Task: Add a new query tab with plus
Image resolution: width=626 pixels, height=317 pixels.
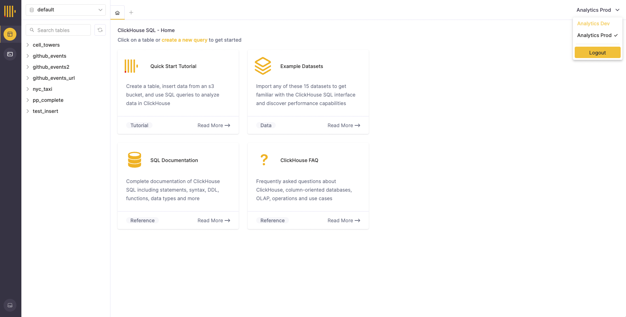Action: pos(131,13)
